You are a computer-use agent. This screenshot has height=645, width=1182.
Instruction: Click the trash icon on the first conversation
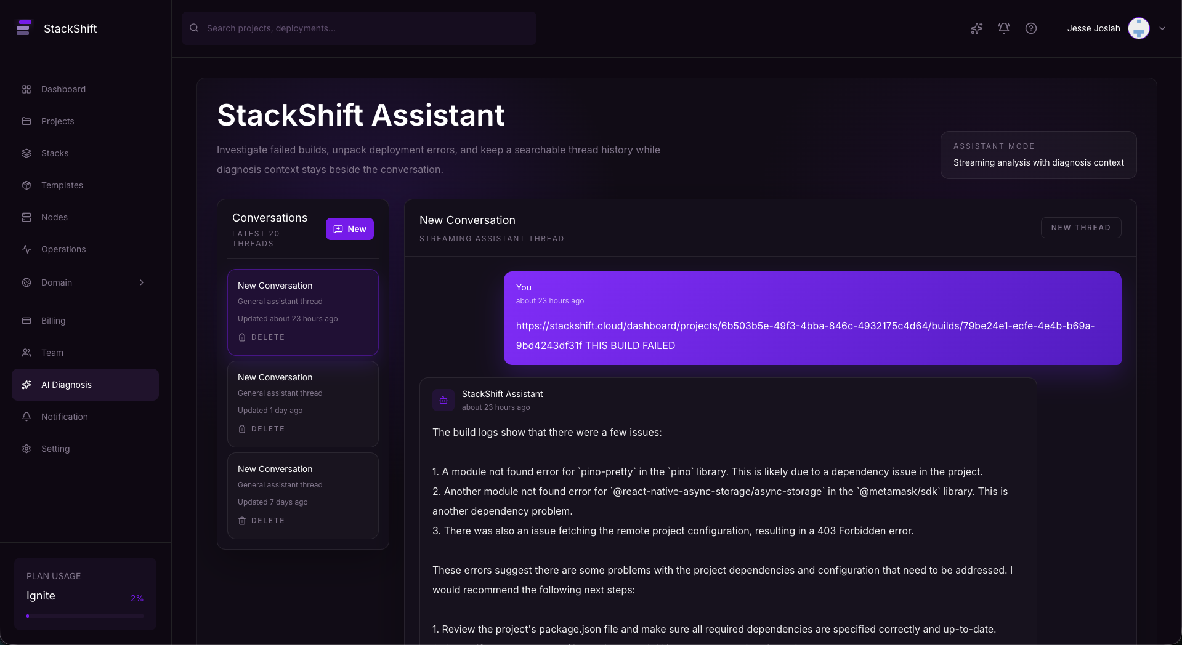[242, 337]
